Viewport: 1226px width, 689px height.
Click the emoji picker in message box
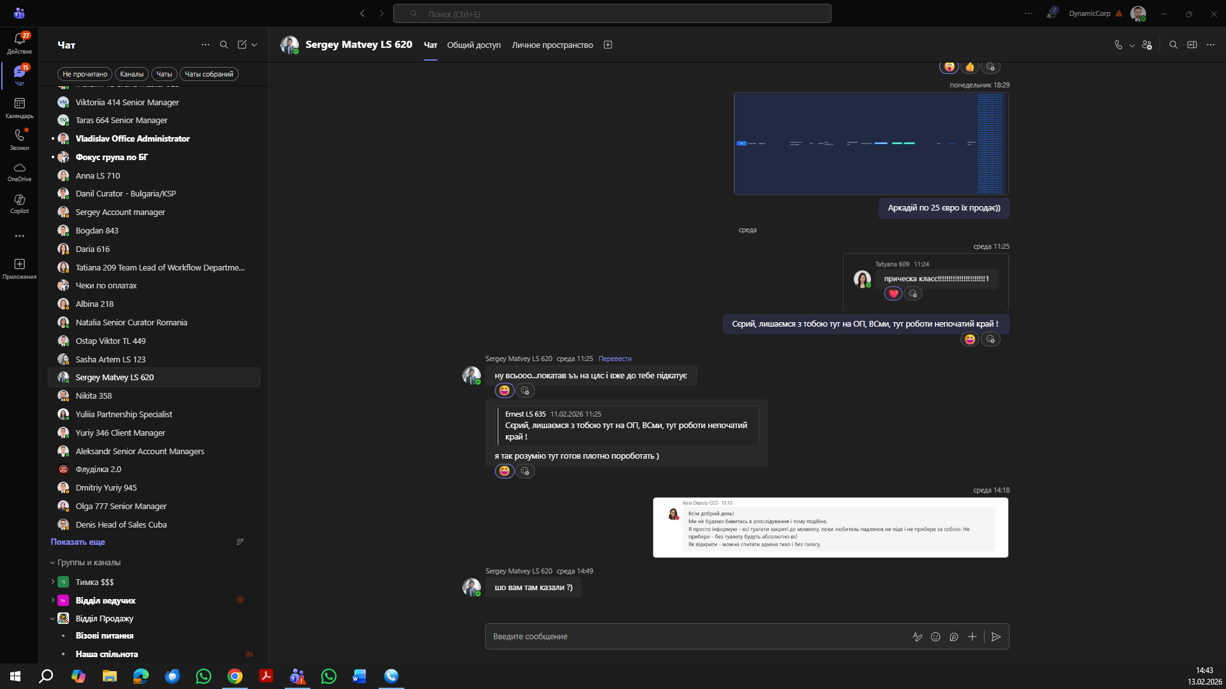tap(935, 637)
